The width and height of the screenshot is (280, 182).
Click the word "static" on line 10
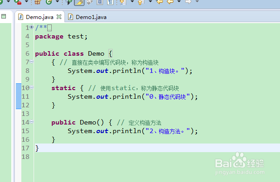click(x=64, y=88)
